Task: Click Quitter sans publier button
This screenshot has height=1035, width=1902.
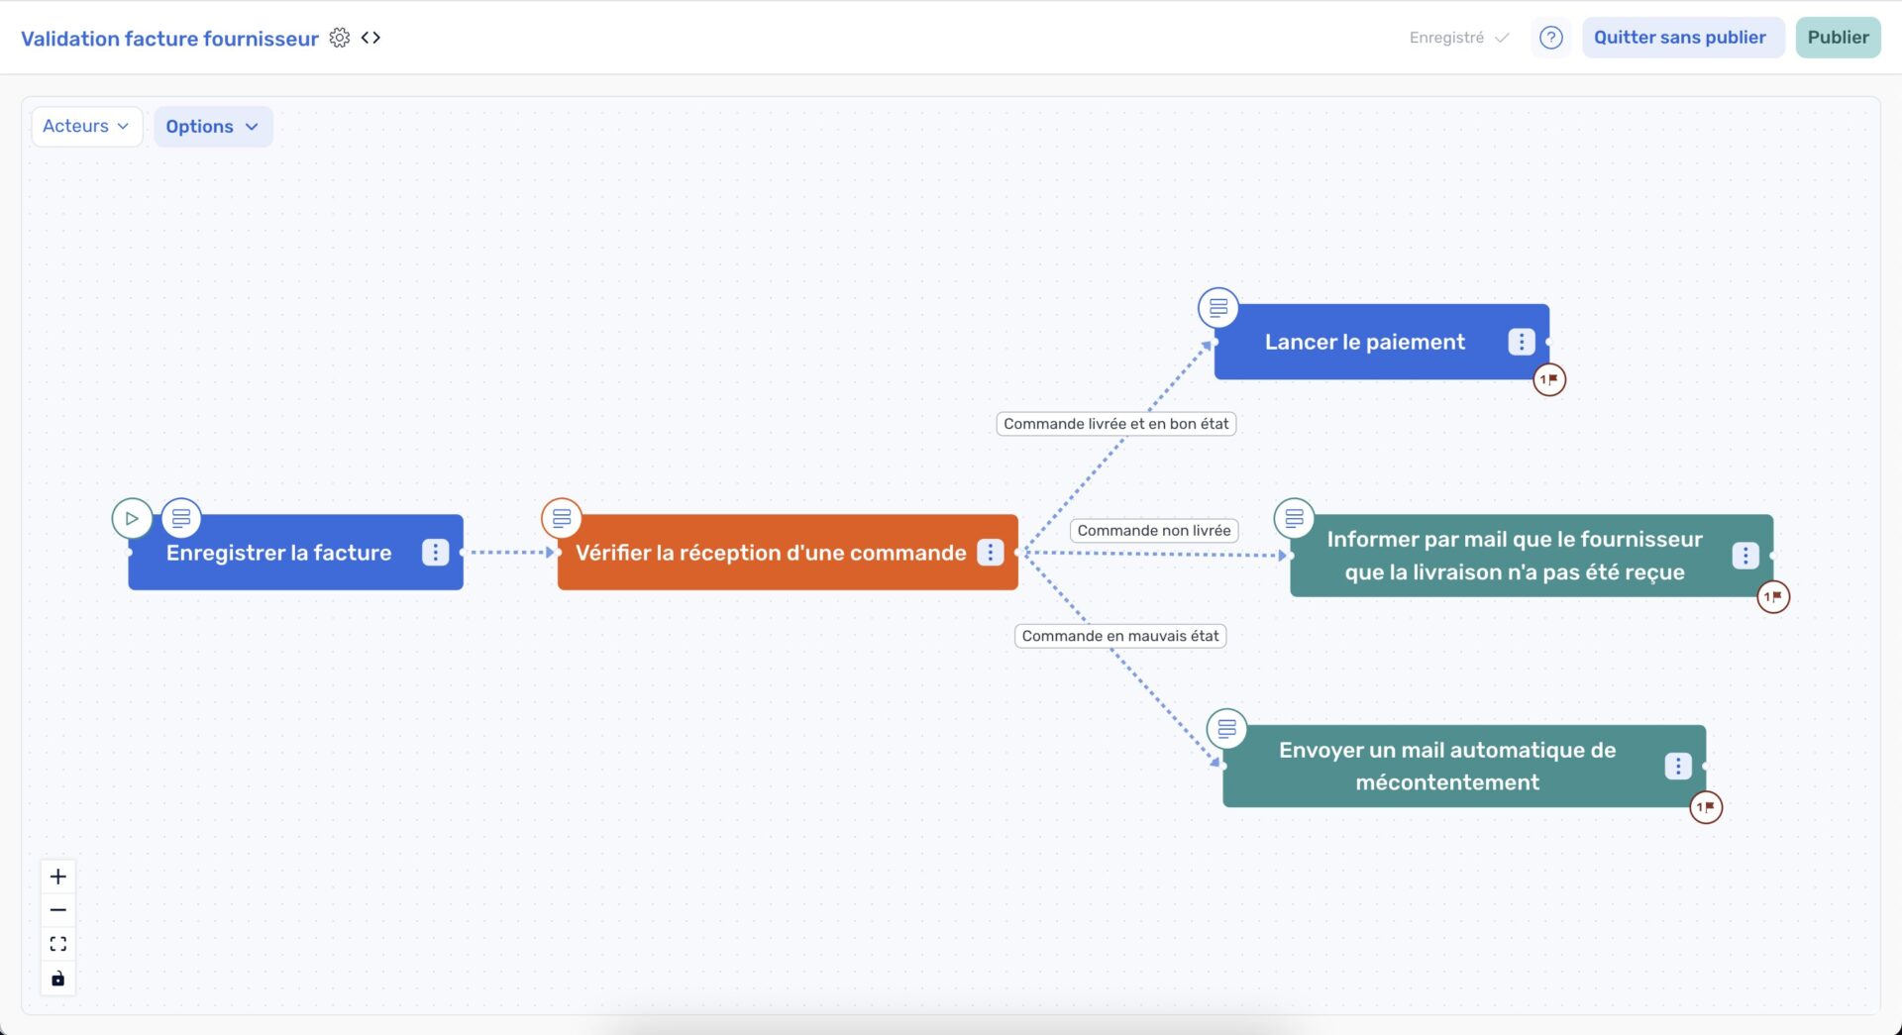Action: pyautogui.click(x=1679, y=38)
